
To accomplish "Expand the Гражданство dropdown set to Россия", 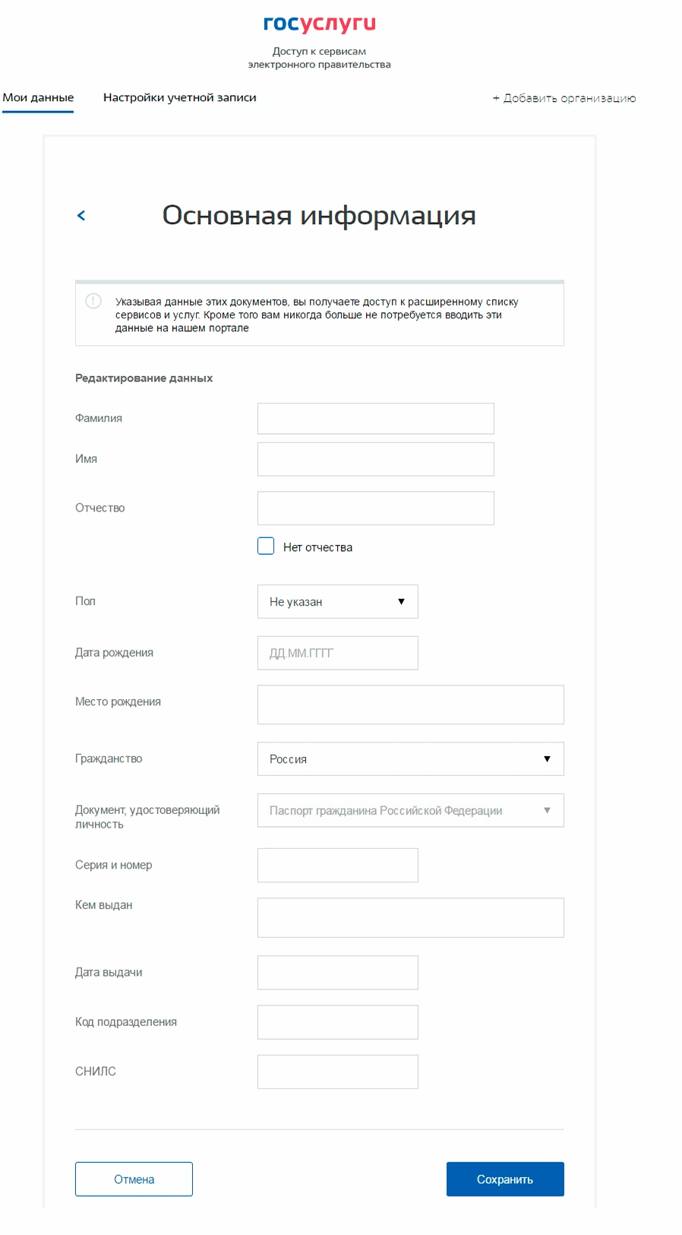I will point(411,759).
